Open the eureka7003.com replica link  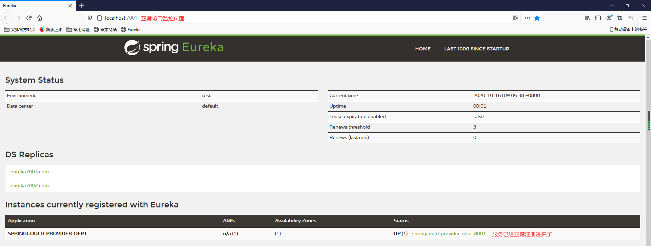pyautogui.click(x=29, y=172)
